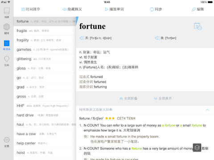Open the dictionary tab in sidebar
Image resolution: width=214 pixels, height=160 pixels.
7,13
